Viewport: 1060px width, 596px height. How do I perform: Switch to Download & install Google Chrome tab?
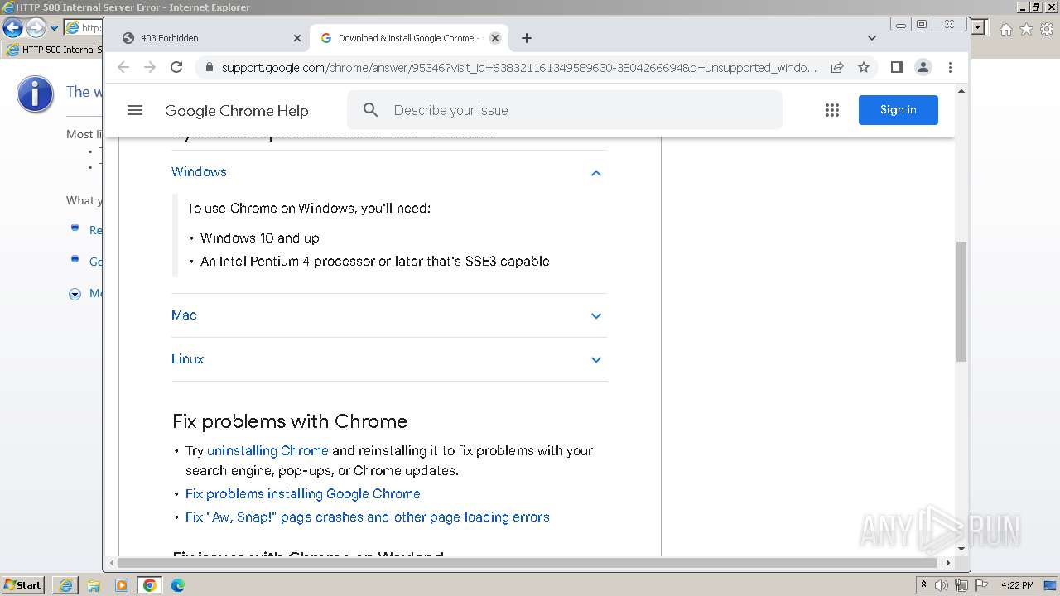tap(409, 38)
